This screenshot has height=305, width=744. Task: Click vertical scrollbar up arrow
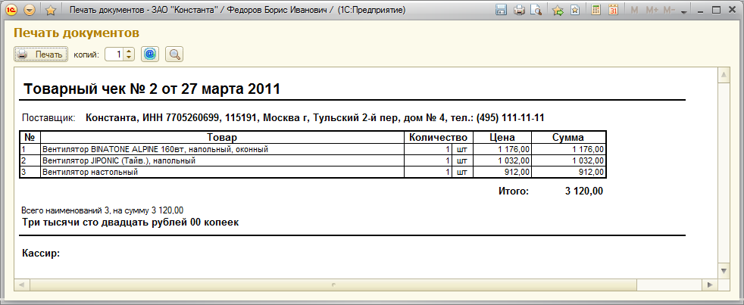click(x=724, y=75)
